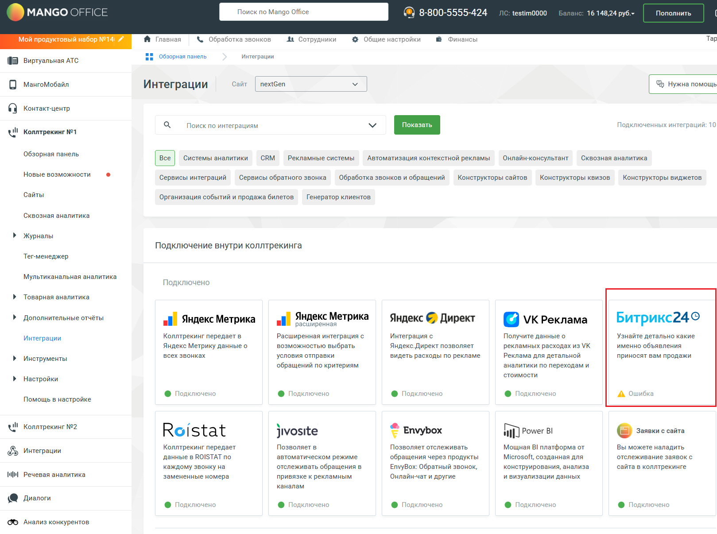Click the Диалоги chat bubble icon
Image resolution: width=717 pixels, height=534 pixels.
click(x=13, y=498)
